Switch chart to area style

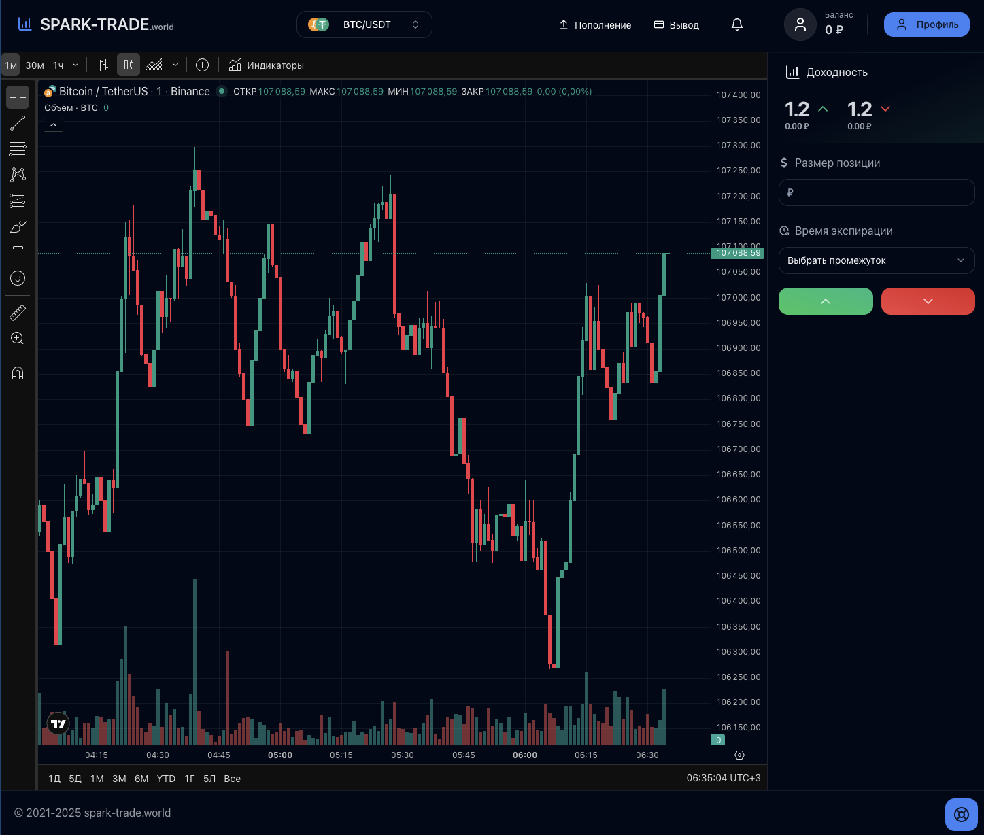click(155, 65)
